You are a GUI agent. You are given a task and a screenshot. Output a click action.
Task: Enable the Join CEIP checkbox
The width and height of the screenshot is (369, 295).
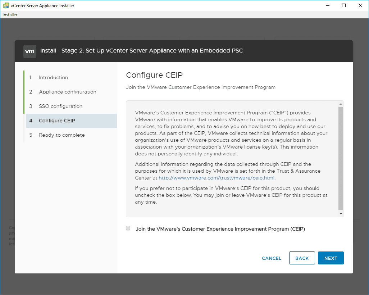(128, 228)
